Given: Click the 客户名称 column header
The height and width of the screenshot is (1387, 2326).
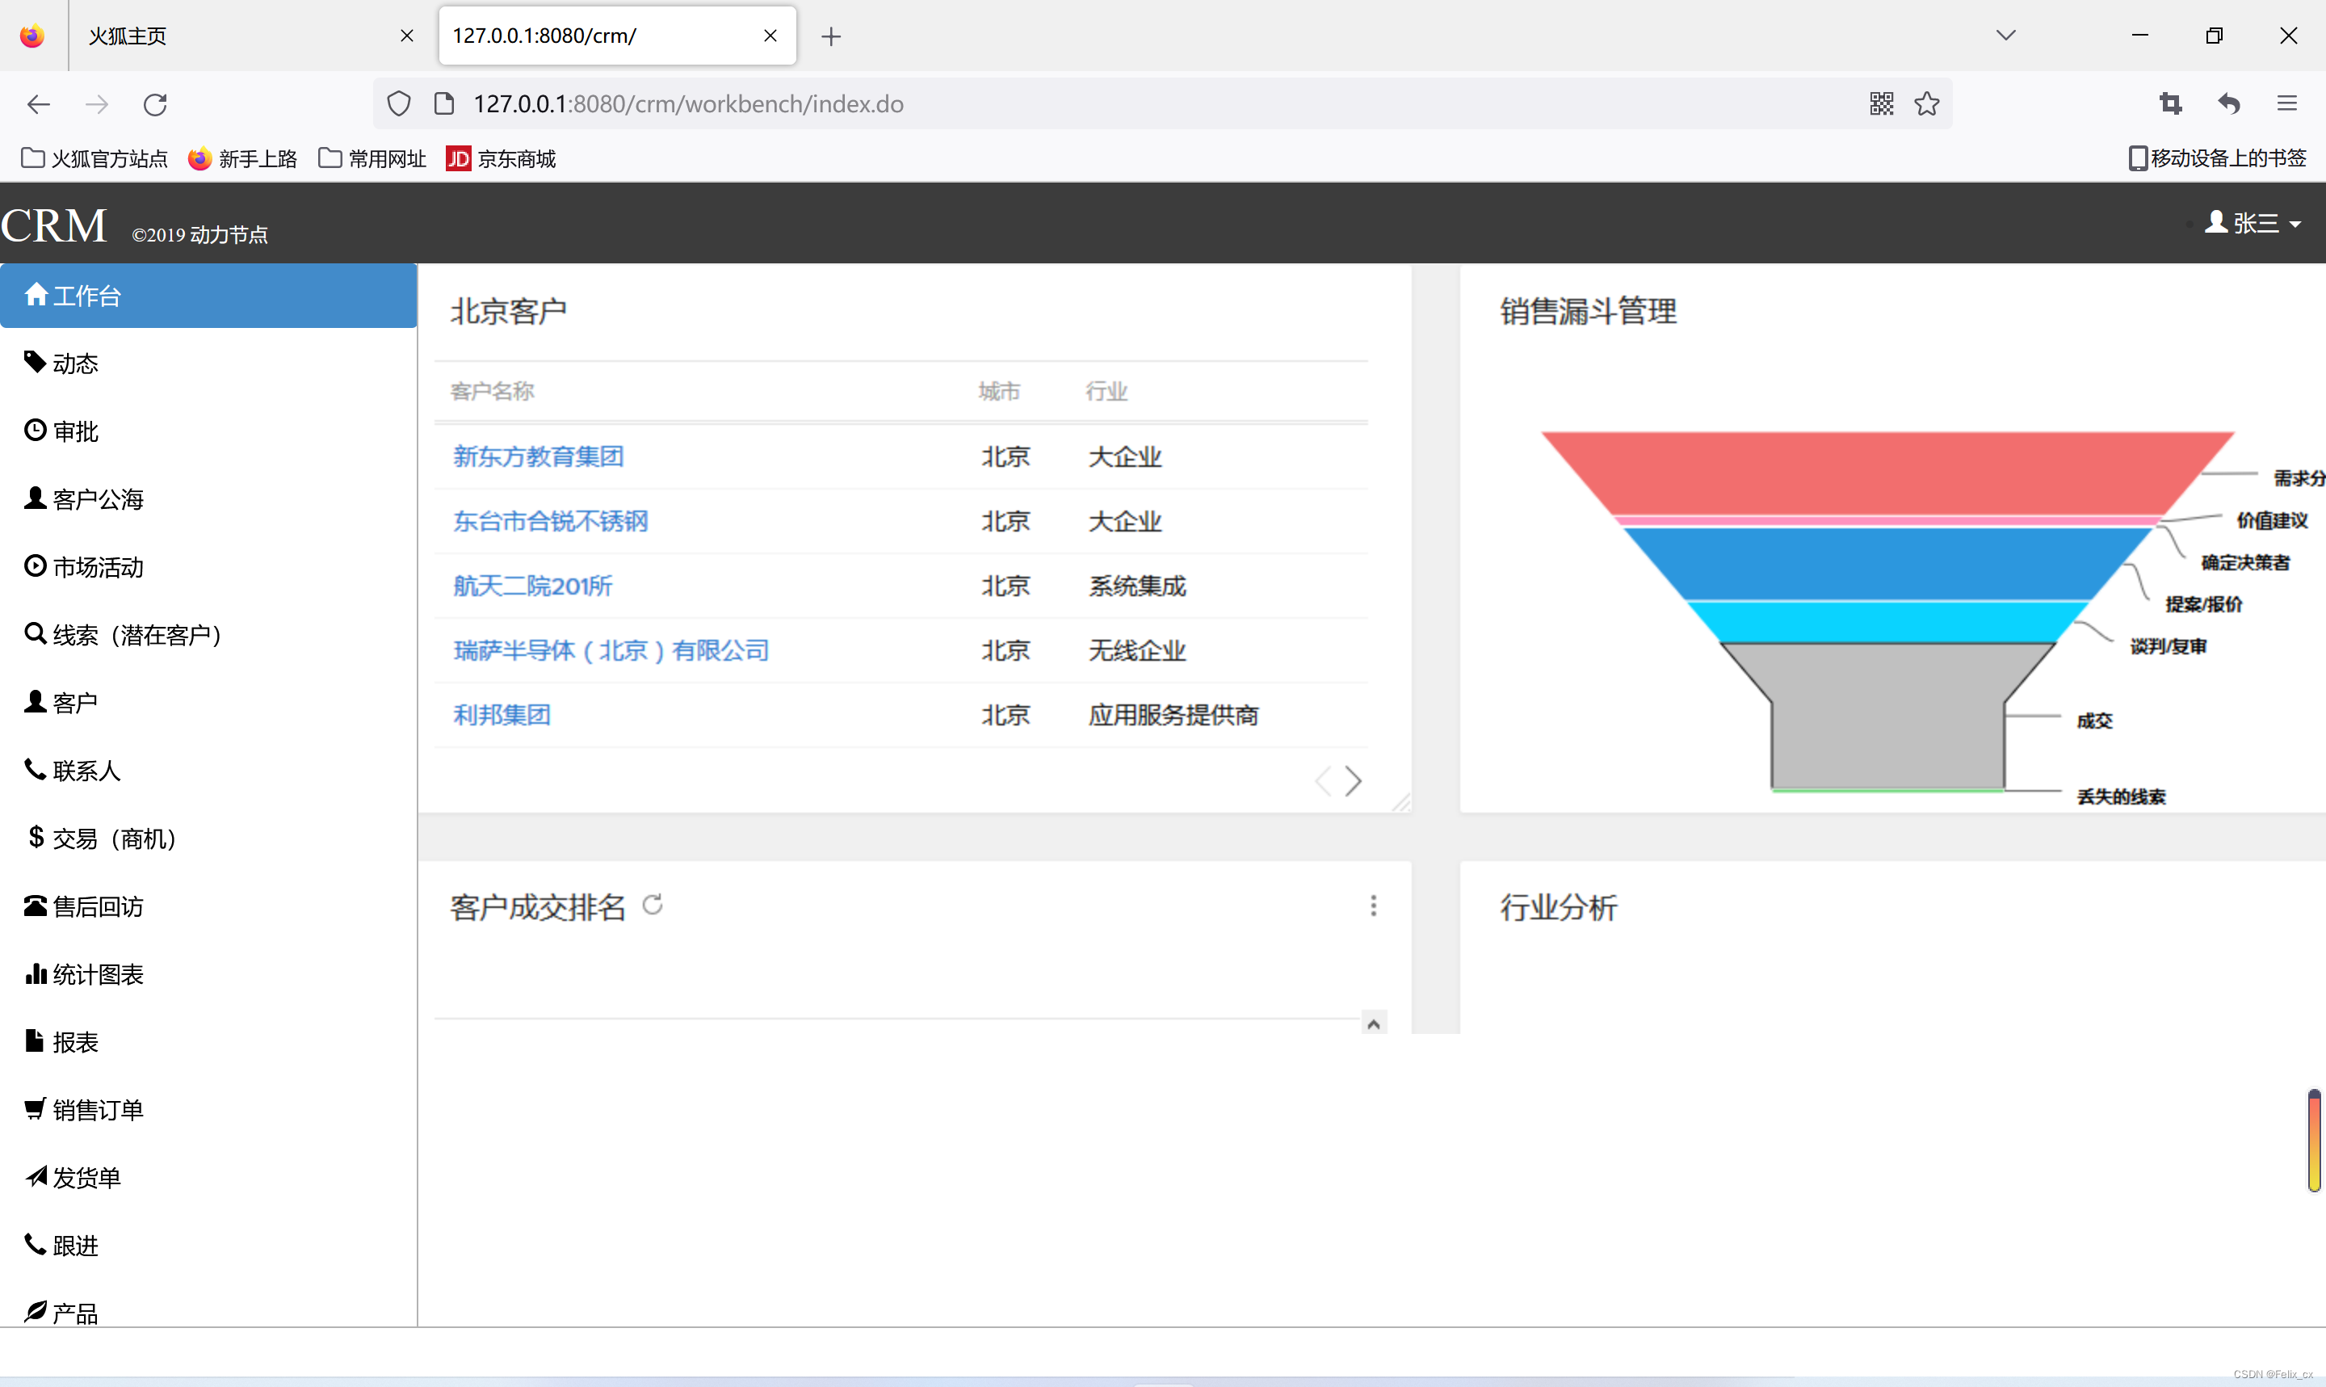Looking at the screenshot, I should 493,392.
